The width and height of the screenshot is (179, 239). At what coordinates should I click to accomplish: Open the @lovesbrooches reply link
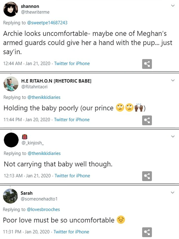[x=44, y=210]
